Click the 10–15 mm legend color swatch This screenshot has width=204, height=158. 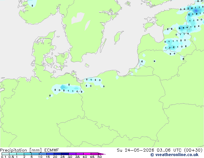pos(43,154)
